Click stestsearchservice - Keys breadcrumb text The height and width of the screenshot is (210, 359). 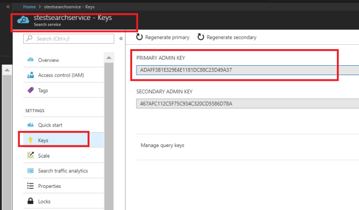point(69,7)
